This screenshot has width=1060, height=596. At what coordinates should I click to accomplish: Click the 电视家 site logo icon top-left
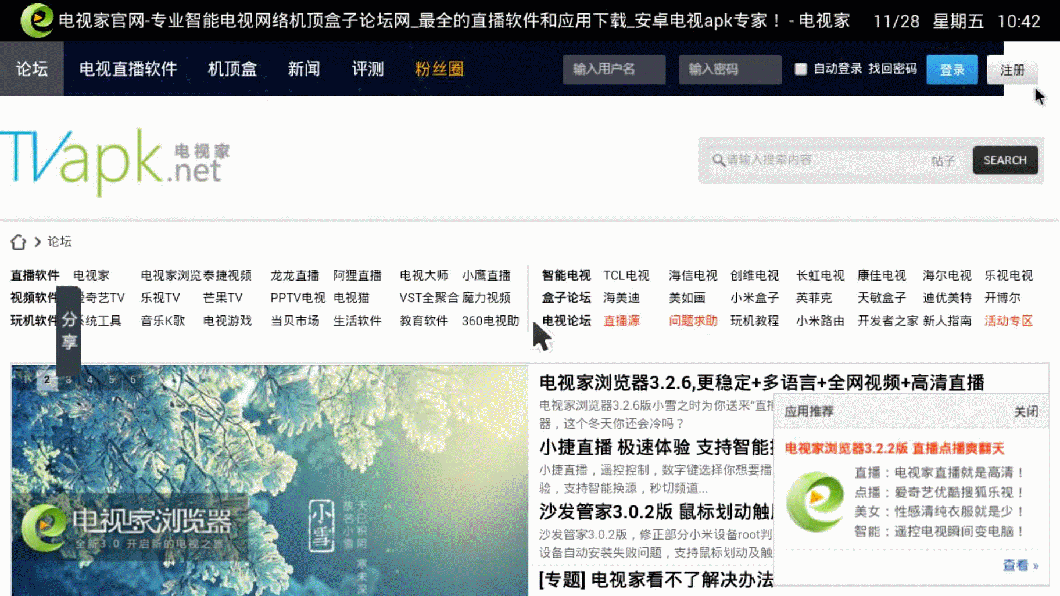36,21
